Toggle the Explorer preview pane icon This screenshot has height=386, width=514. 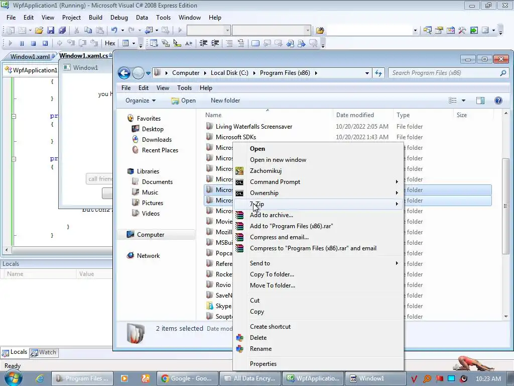[x=480, y=101]
